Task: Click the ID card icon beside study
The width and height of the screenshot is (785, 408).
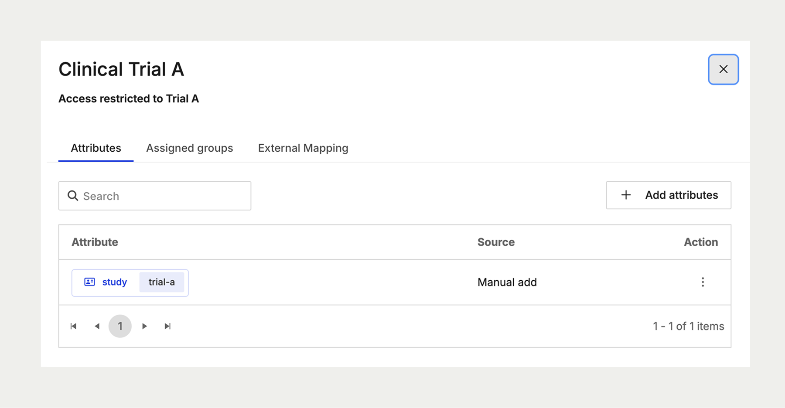Action: tap(89, 282)
